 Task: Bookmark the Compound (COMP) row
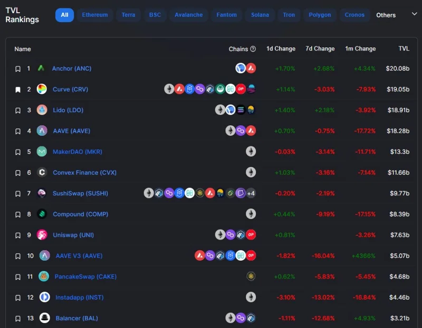(18, 214)
